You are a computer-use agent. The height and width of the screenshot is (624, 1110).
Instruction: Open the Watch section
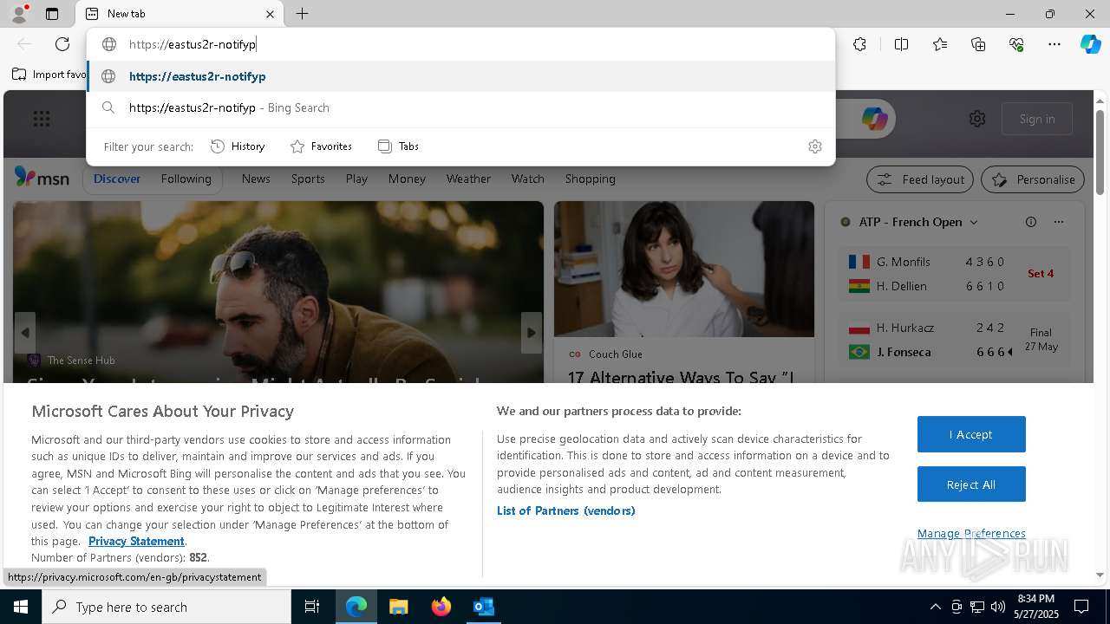527,179
